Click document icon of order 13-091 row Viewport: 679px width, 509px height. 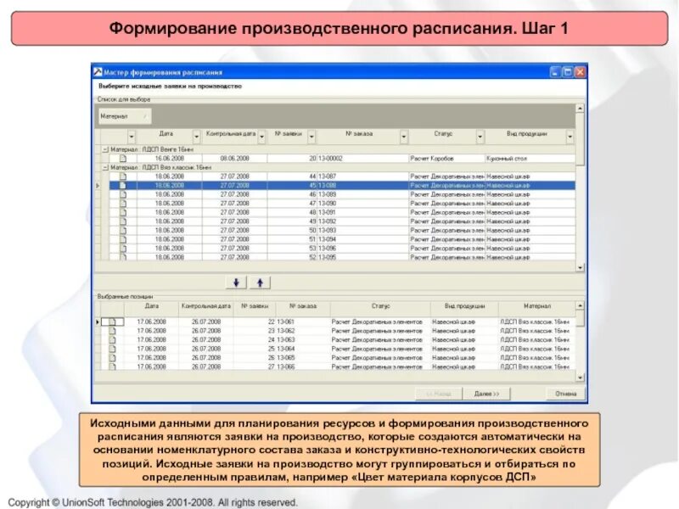[x=122, y=213]
